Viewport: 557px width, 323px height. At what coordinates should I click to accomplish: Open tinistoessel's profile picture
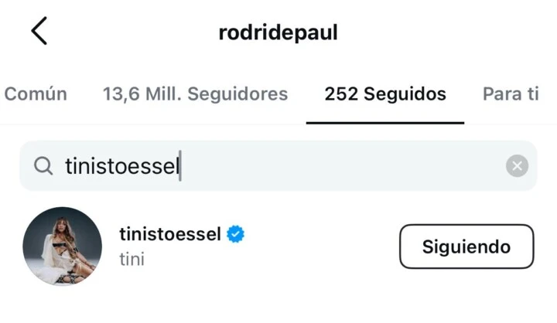click(x=62, y=246)
